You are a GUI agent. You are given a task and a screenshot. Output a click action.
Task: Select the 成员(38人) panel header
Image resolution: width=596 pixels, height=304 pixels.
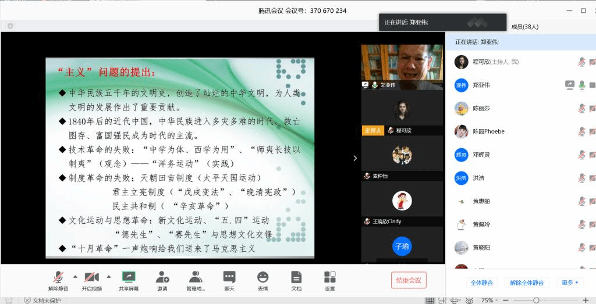524,27
